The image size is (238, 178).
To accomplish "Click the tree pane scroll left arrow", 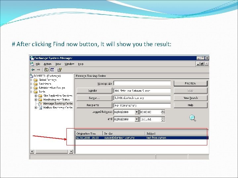I will 32,151.
